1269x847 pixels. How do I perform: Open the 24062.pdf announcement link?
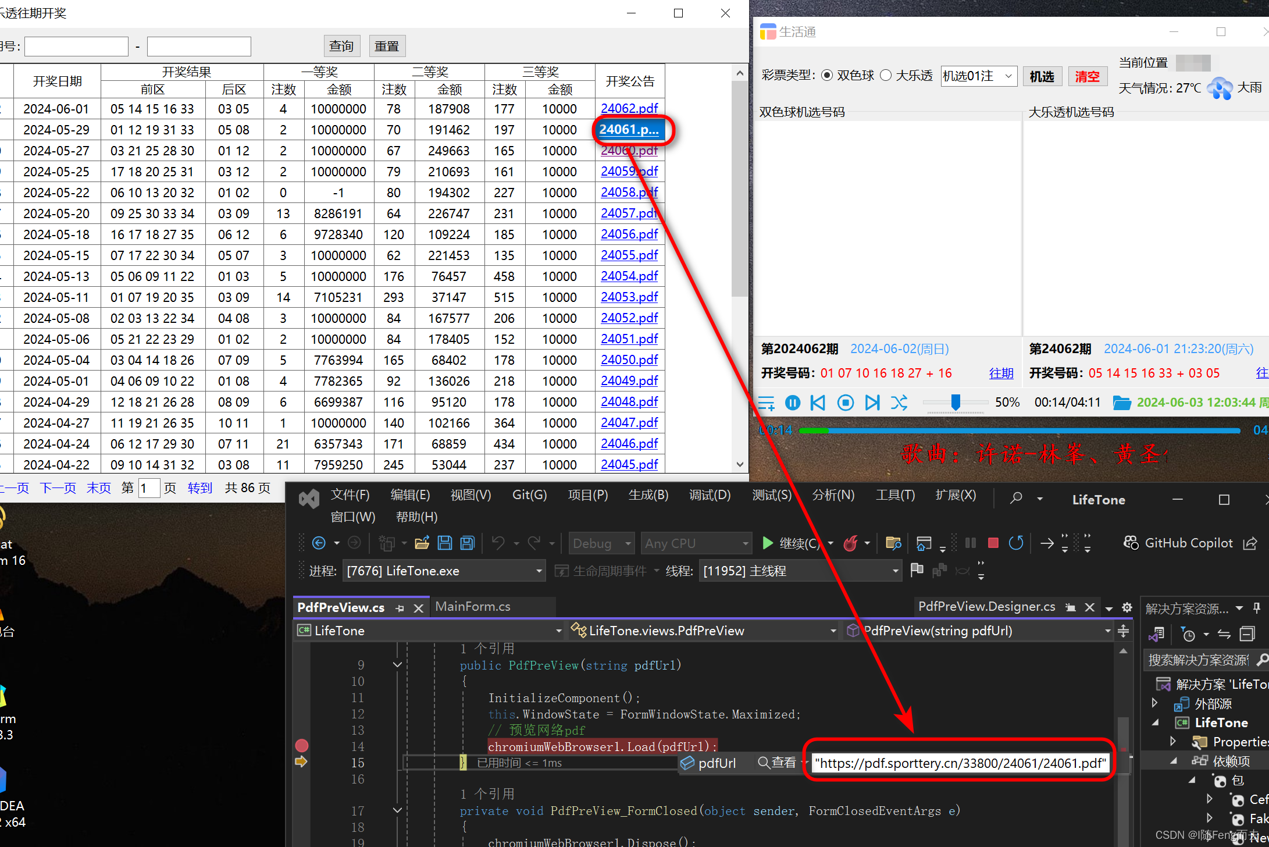click(629, 108)
